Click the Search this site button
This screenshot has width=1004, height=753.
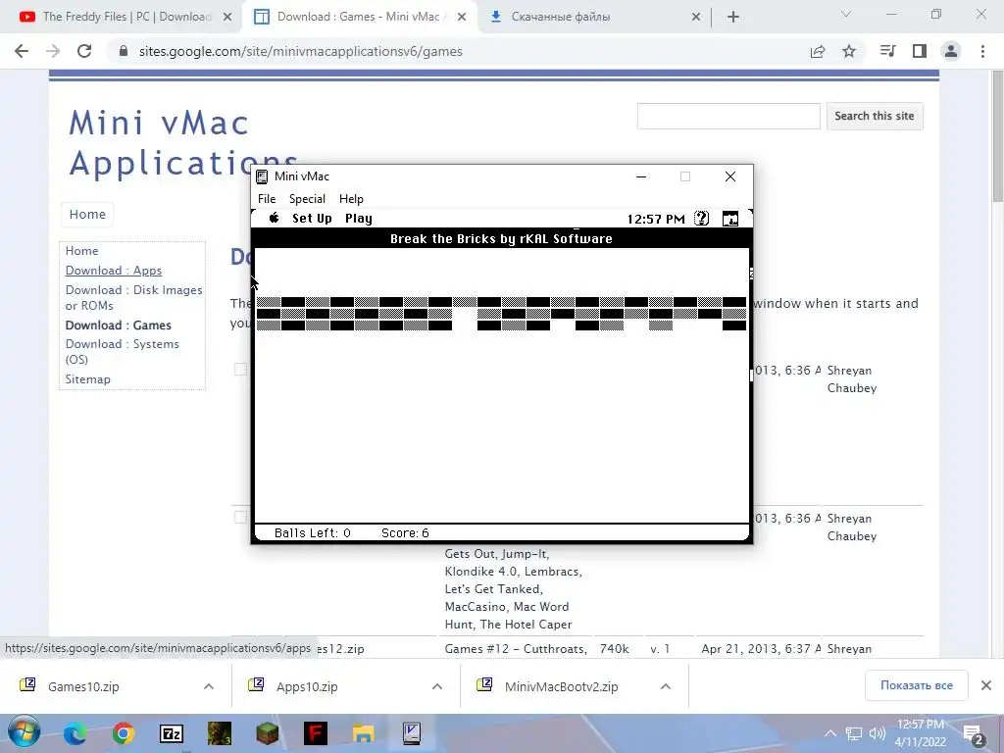click(875, 116)
